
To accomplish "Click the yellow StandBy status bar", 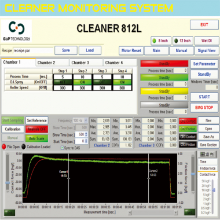I will 164,91.
